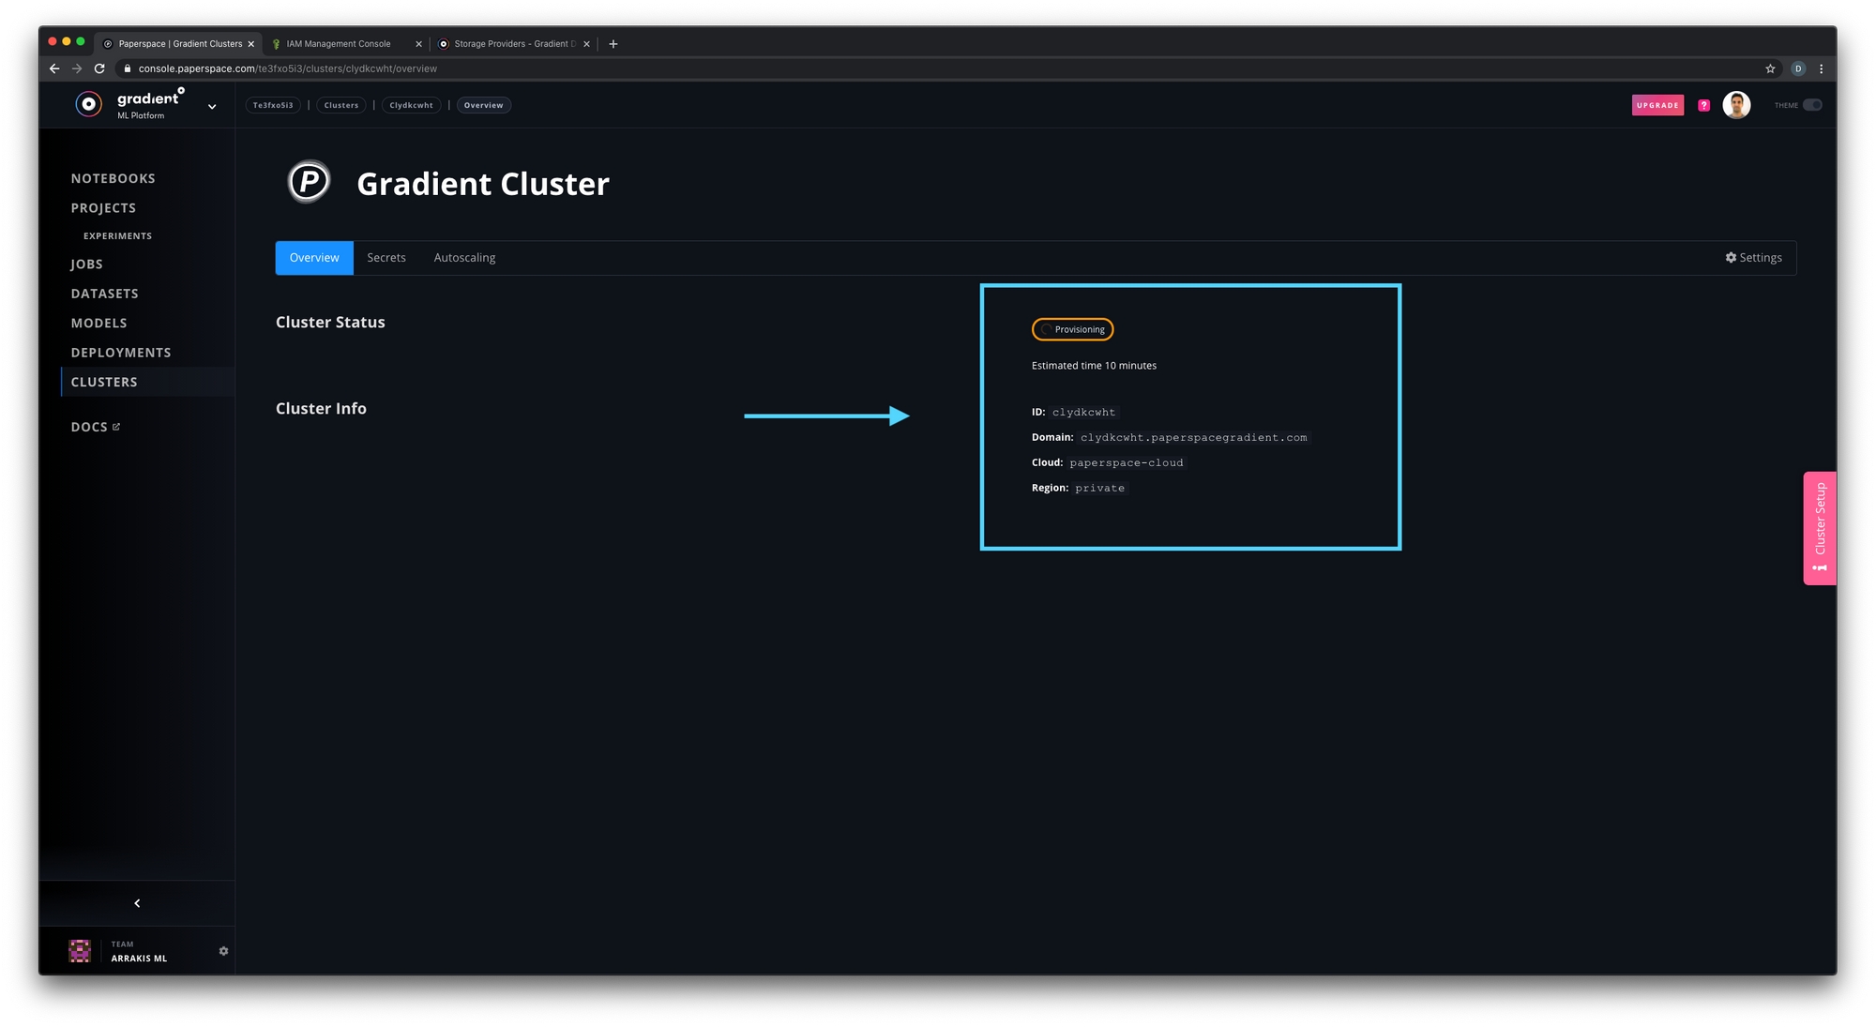Bookmark page with star icon

[x=1770, y=68]
